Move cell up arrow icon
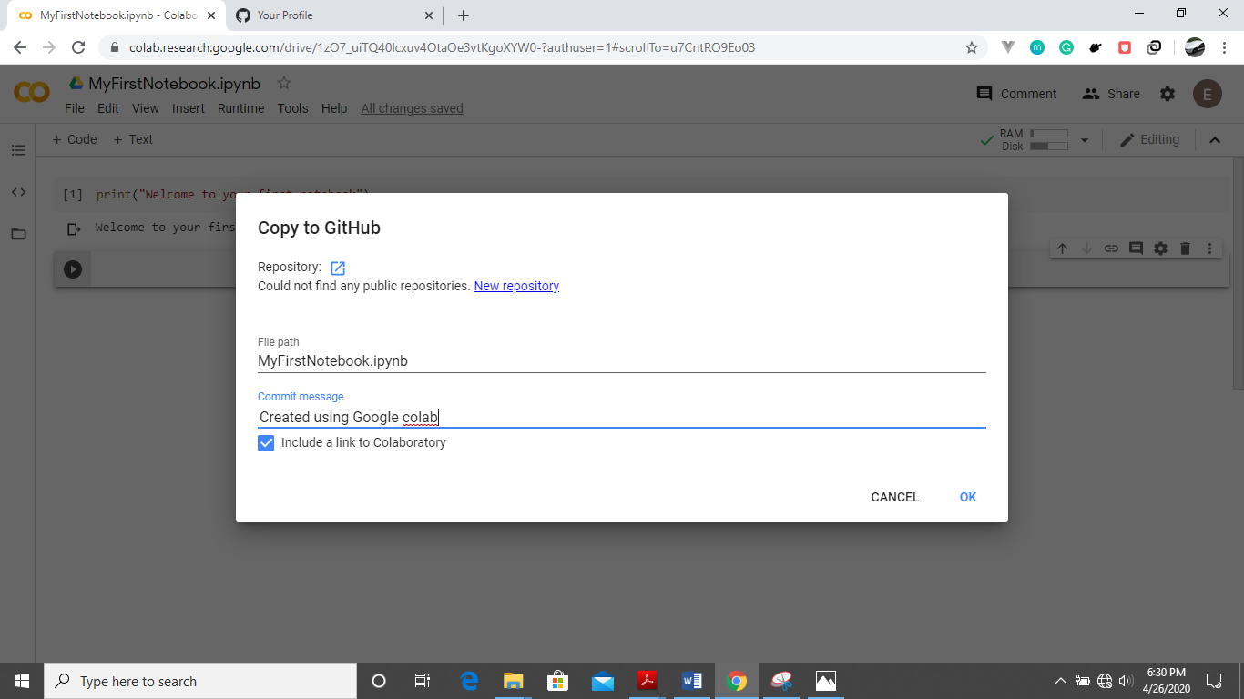 pyautogui.click(x=1062, y=248)
